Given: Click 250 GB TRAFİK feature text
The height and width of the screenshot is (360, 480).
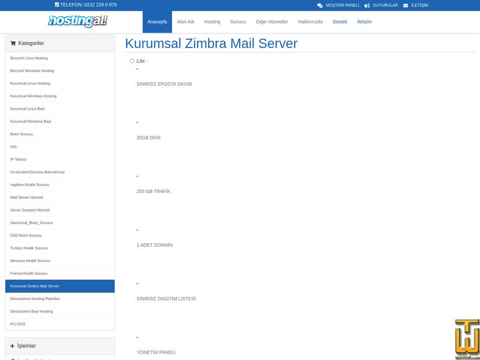Looking at the screenshot, I should click(153, 191).
